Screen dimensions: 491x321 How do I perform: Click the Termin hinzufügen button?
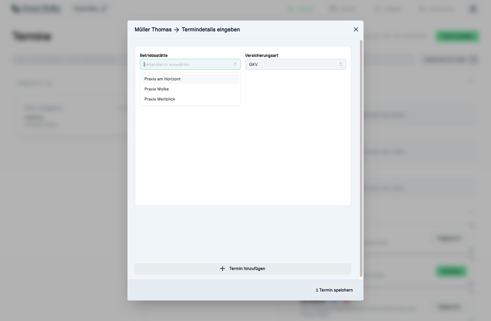tap(243, 269)
